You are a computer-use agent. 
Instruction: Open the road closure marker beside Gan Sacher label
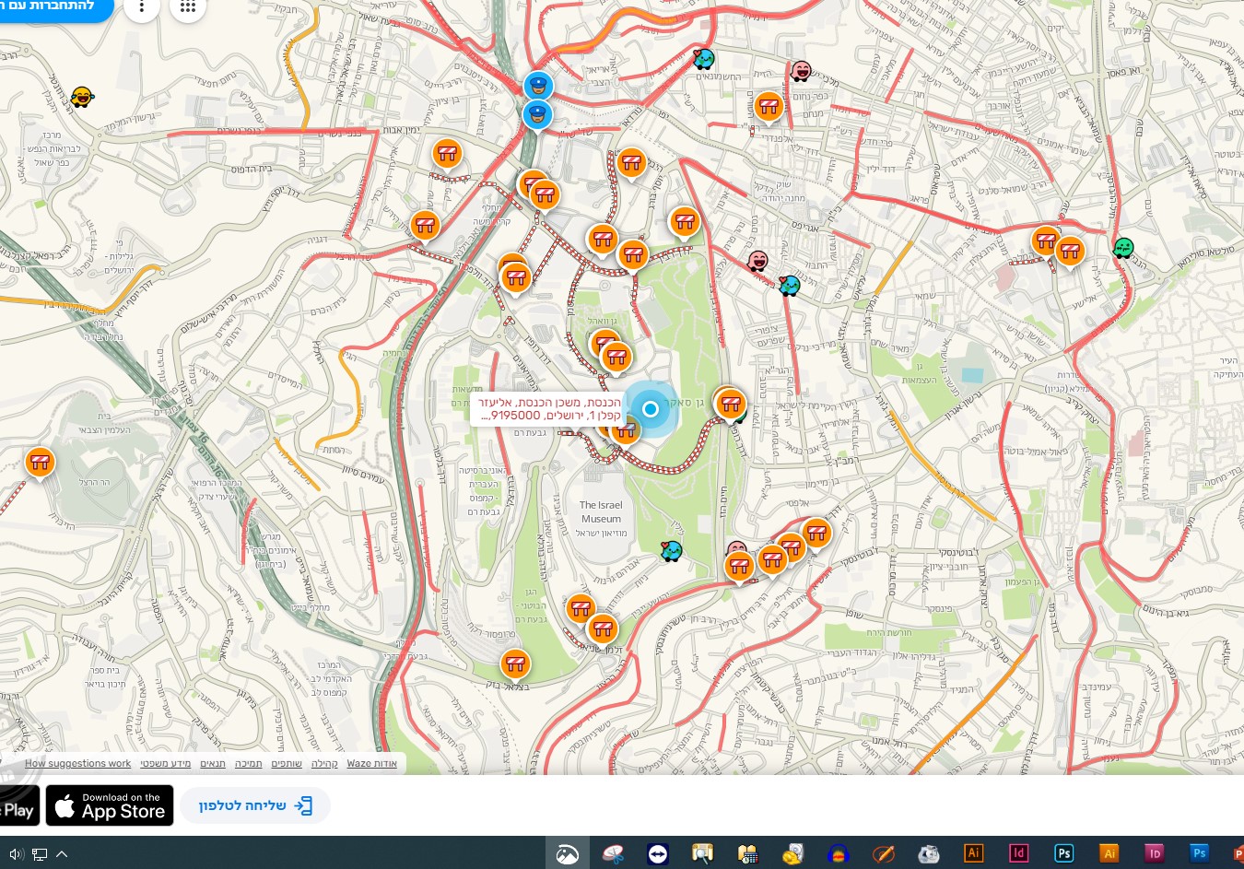tap(730, 404)
